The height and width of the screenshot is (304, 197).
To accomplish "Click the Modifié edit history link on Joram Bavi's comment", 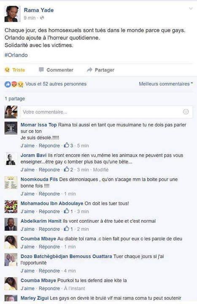I will [101, 170].
